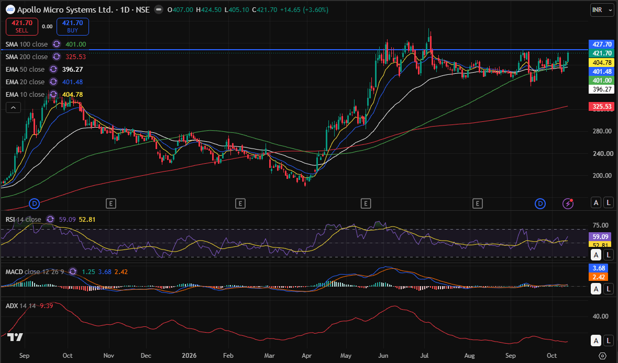Screen dimensions: 618x363
Task: Click the 280.00 price axis label
Action: point(602,131)
